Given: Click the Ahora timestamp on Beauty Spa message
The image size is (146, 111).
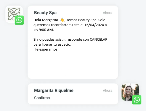Looking at the screenshot, I should [x=108, y=13].
